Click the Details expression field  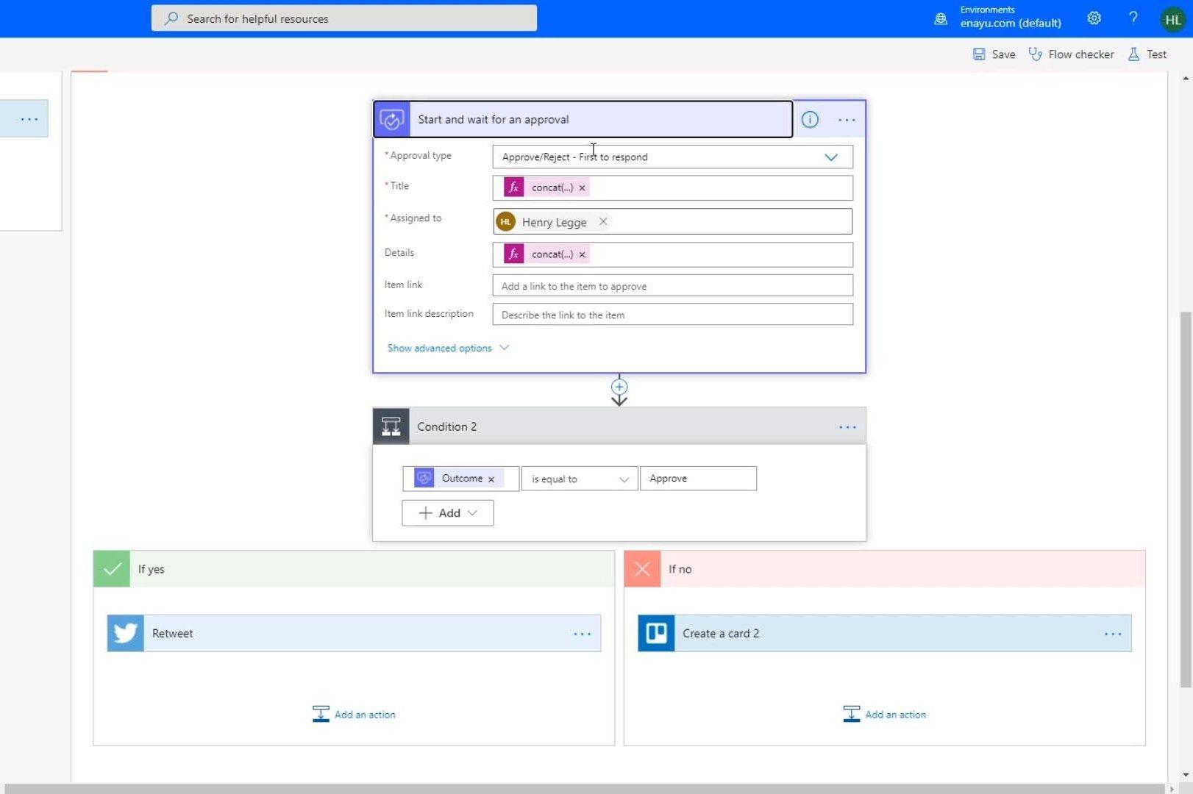click(x=672, y=254)
